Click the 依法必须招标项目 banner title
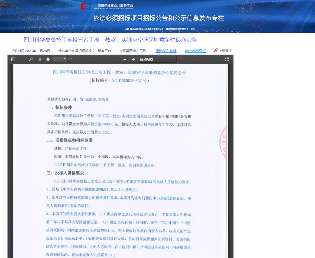 coord(158,18)
